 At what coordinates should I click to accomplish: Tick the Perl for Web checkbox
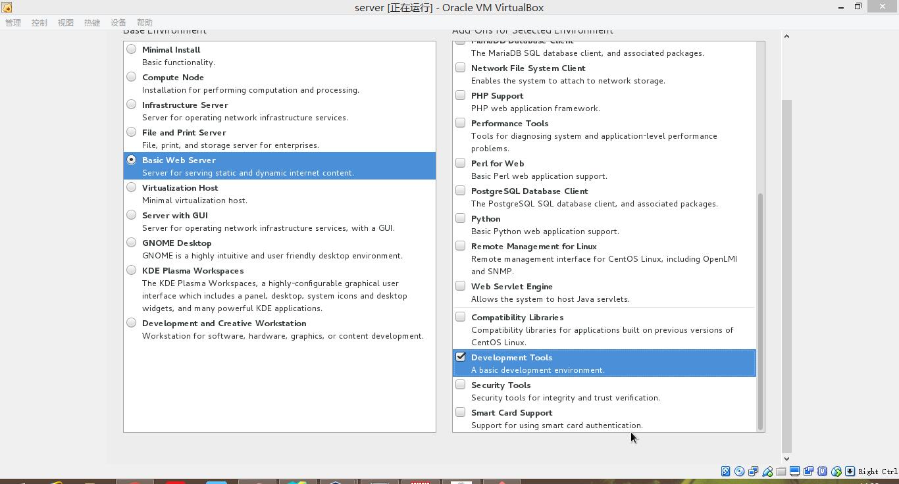[461, 162]
